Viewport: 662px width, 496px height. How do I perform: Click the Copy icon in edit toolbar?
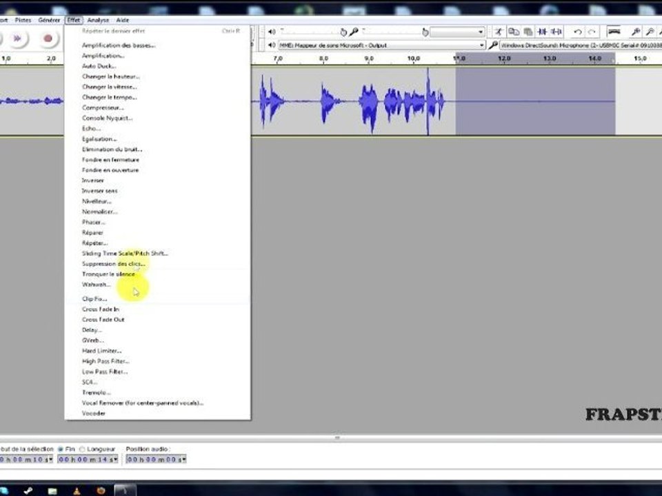(x=513, y=32)
